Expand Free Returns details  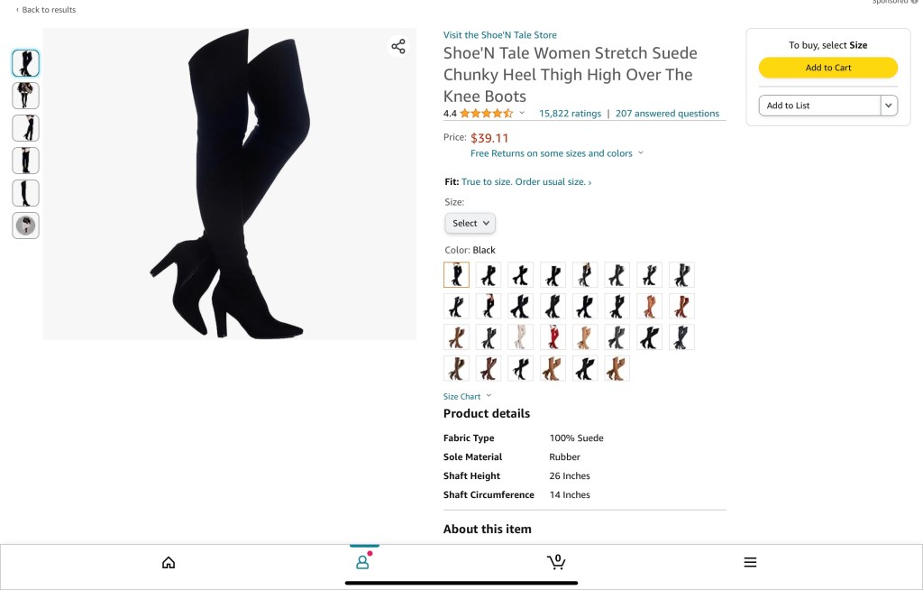coord(641,153)
